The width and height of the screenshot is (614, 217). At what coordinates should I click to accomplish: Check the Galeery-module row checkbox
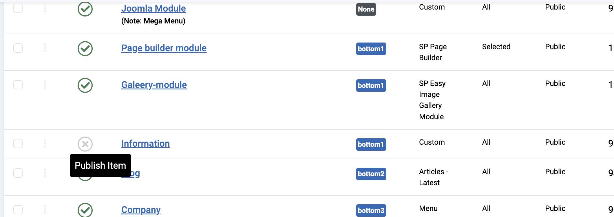(18, 85)
